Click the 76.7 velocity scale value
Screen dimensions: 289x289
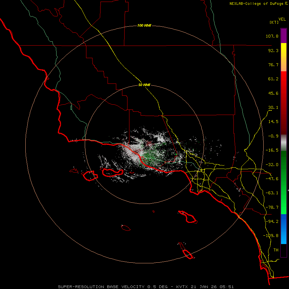(x=273, y=65)
